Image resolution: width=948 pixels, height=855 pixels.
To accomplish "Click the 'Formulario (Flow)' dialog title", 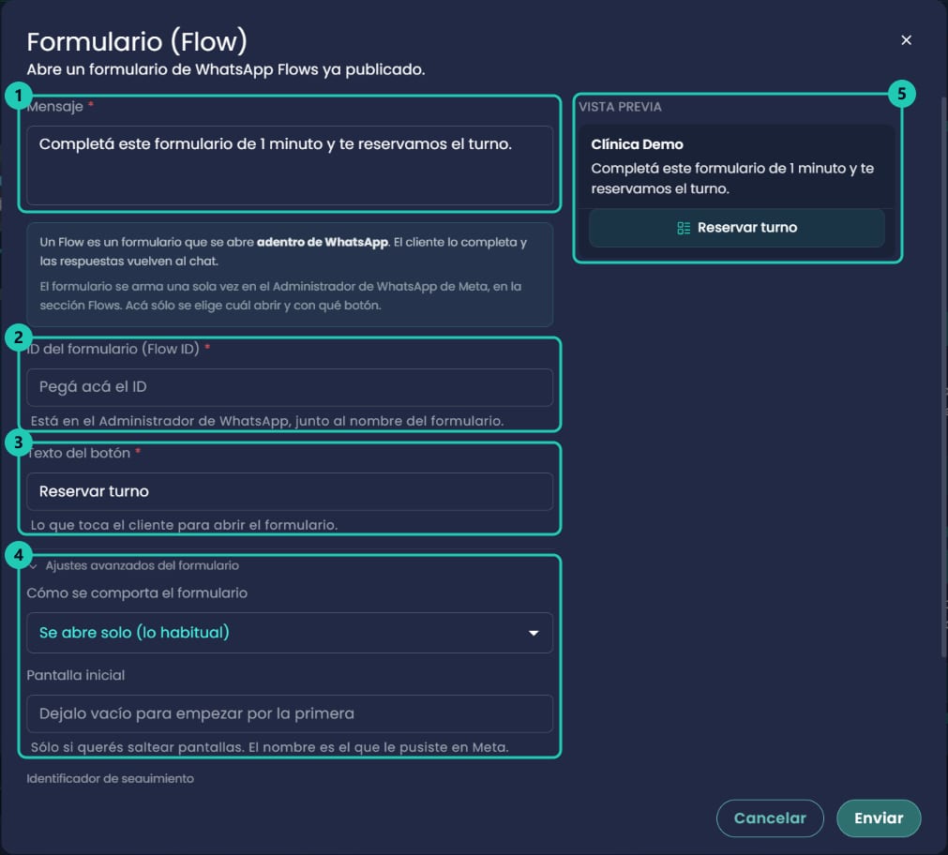I will click(137, 42).
